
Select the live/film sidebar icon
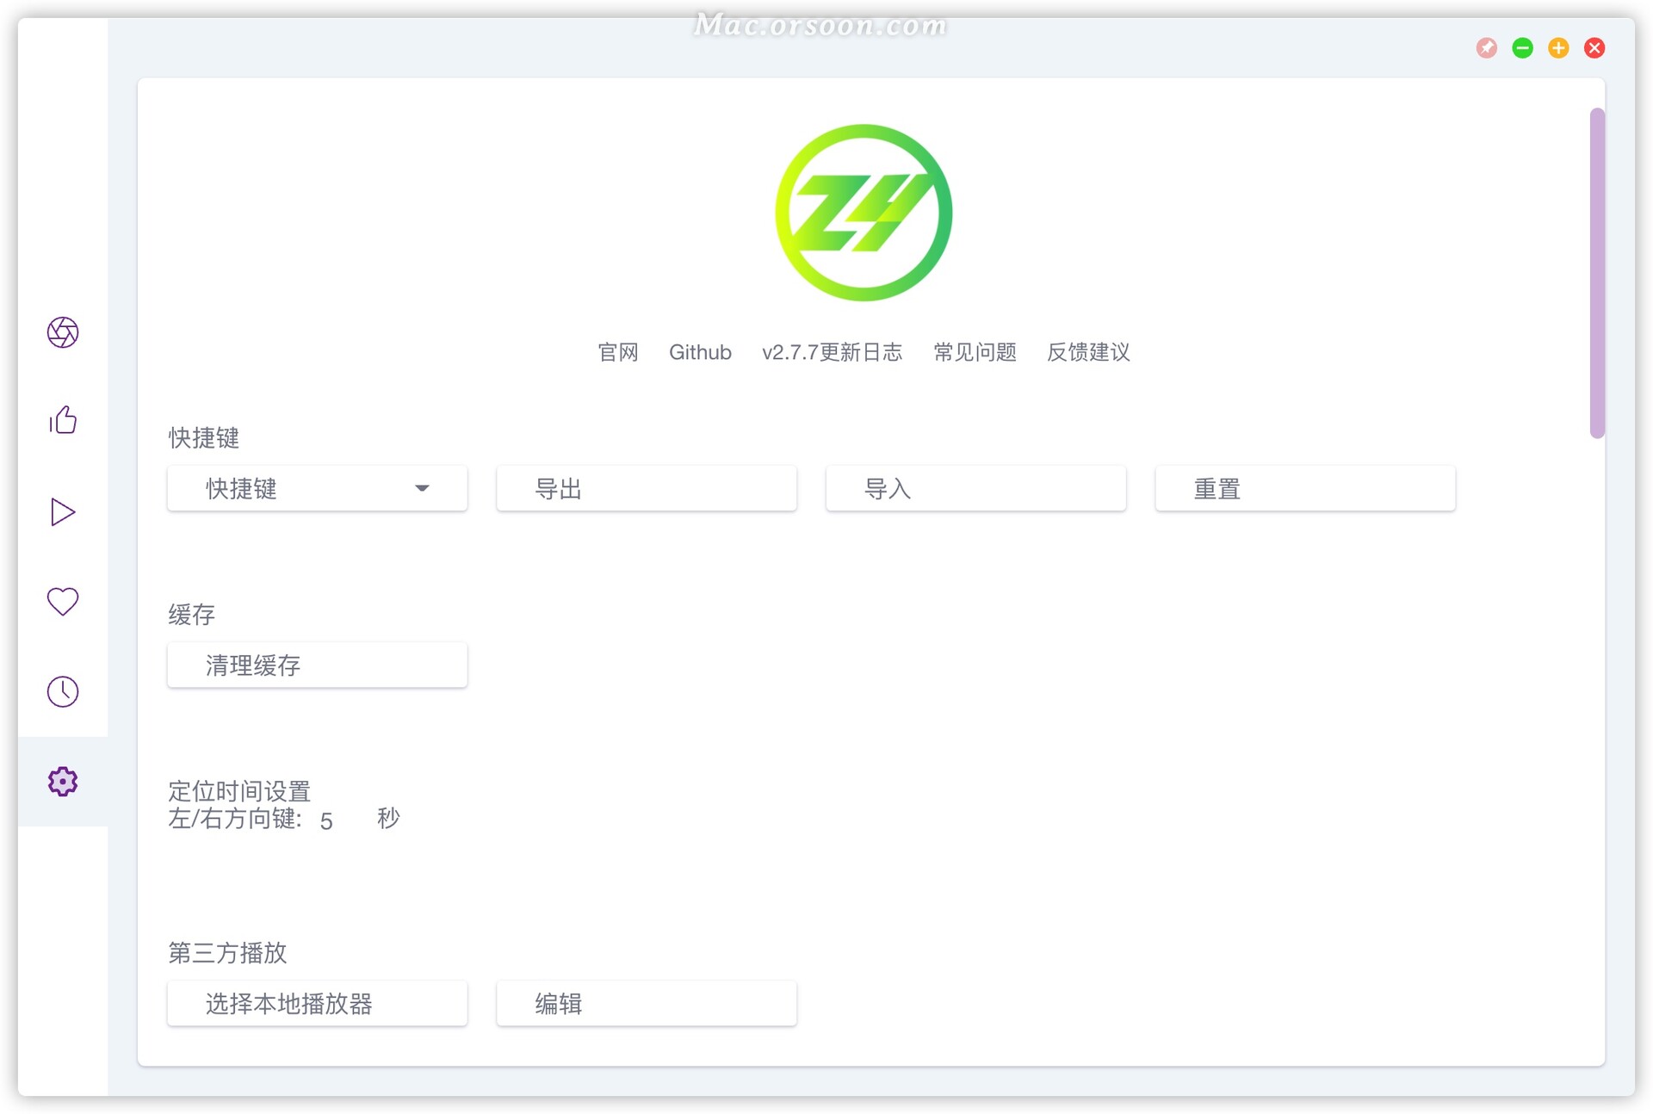[61, 333]
